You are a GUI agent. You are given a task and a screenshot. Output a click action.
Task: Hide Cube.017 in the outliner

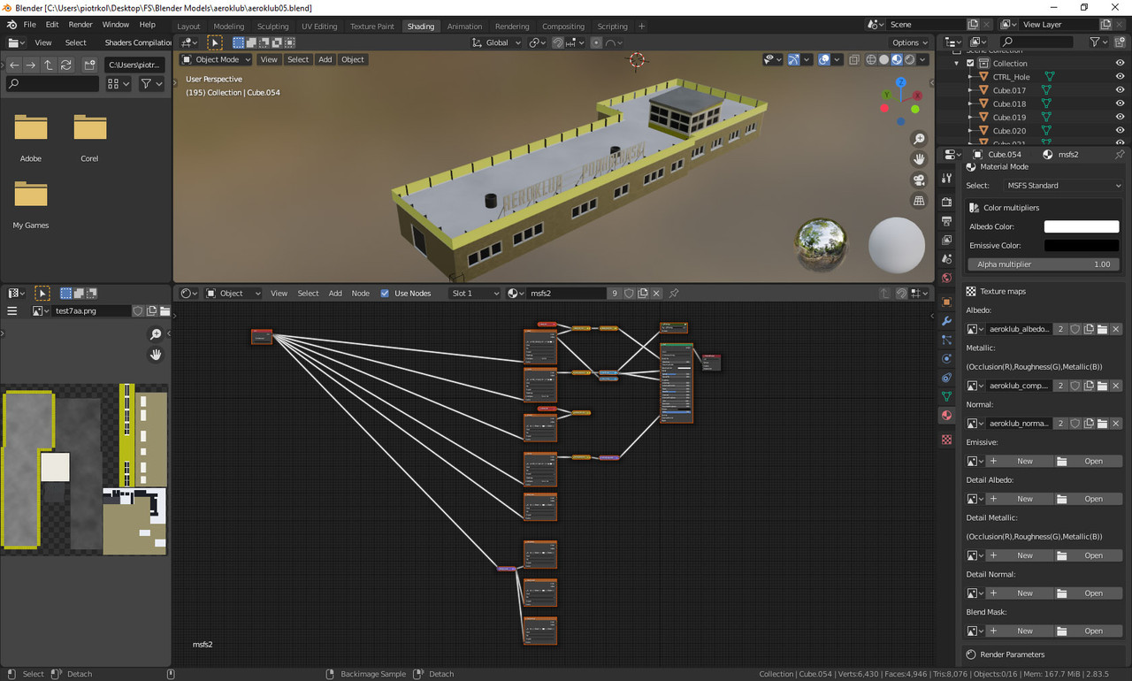click(1120, 90)
